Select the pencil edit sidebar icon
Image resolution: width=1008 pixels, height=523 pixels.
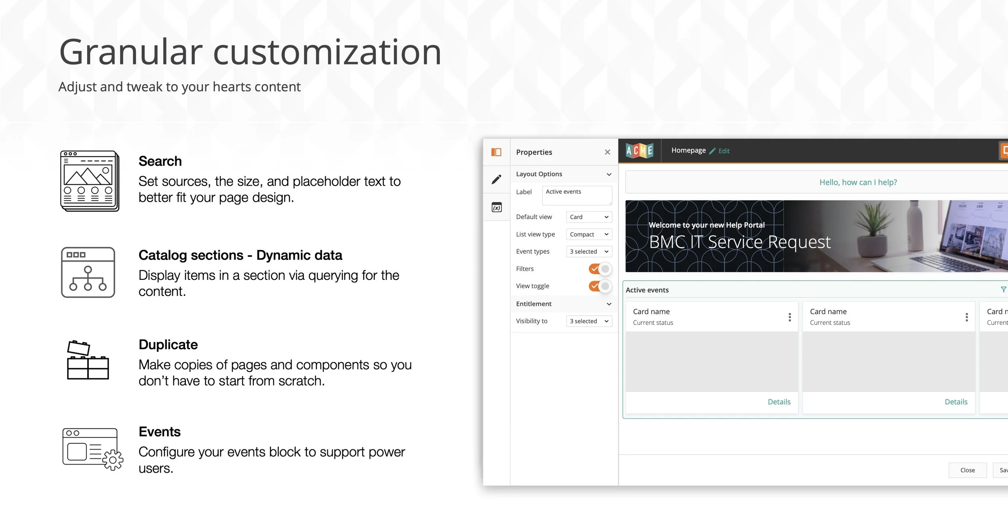[496, 180]
